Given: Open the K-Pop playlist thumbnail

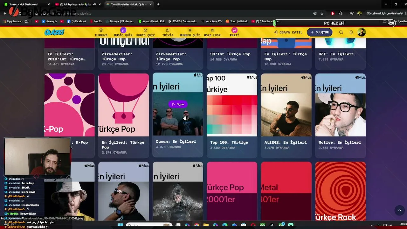Looking at the screenshot, I should (x=69, y=105).
